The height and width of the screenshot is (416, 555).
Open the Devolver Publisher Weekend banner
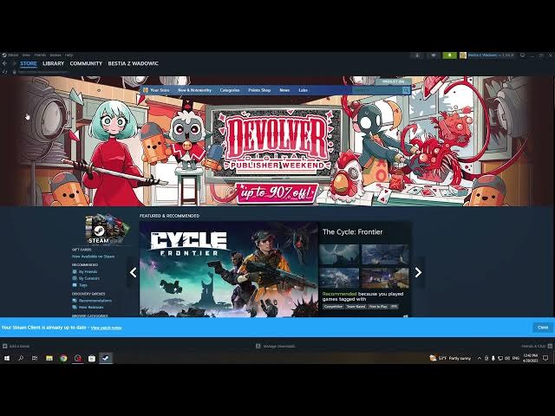coord(277,141)
